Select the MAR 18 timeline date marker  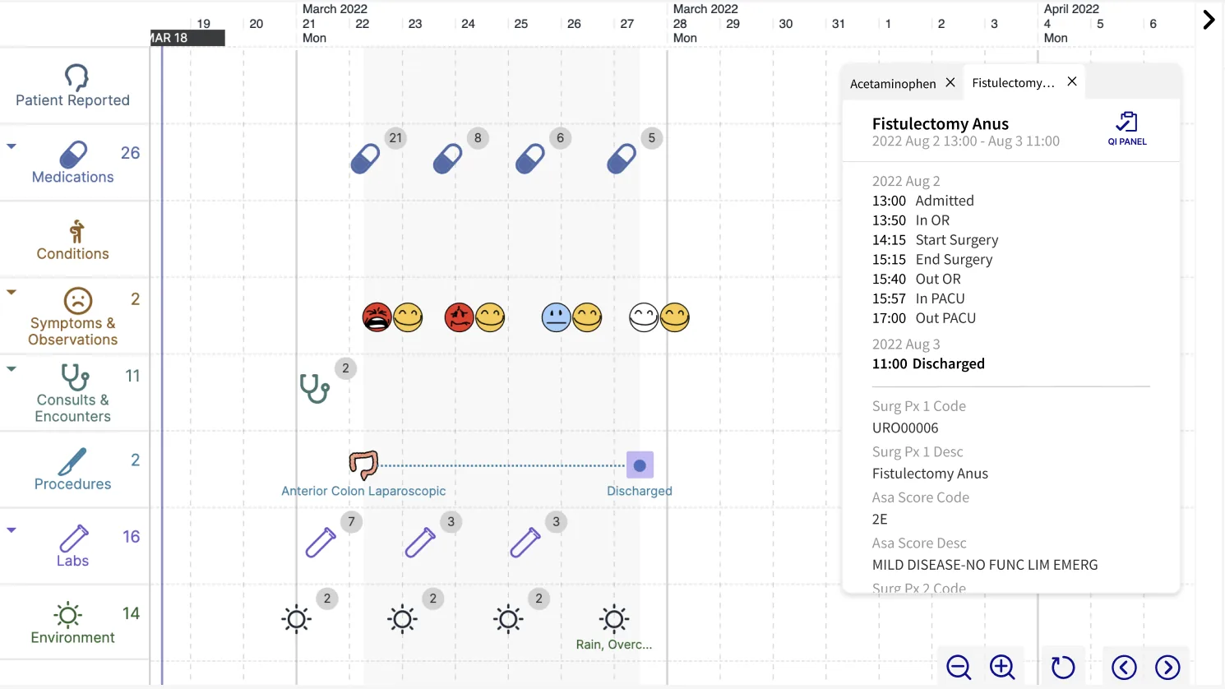point(187,38)
